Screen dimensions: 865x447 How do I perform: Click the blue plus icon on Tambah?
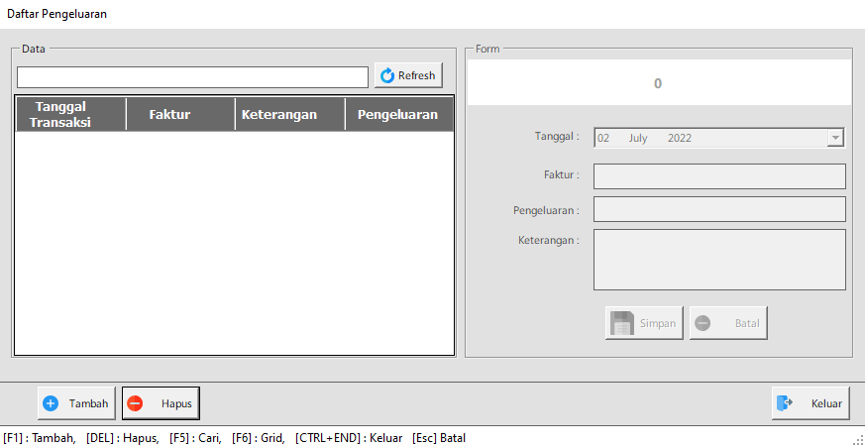pyautogui.click(x=51, y=403)
